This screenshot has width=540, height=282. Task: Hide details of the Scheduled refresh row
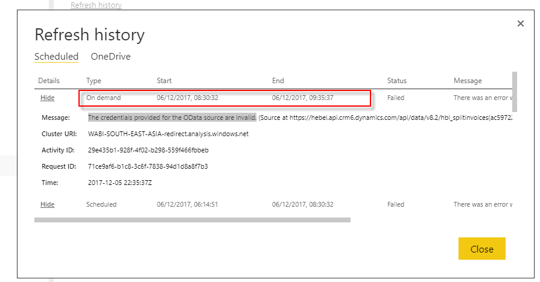(48, 204)
